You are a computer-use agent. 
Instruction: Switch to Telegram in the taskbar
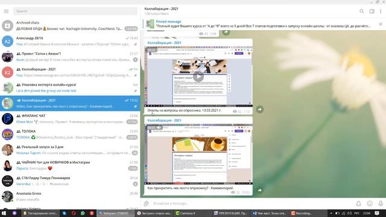pos(116,213)
